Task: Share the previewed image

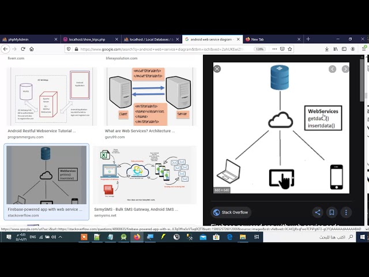Action: click(x=318, y=212)
